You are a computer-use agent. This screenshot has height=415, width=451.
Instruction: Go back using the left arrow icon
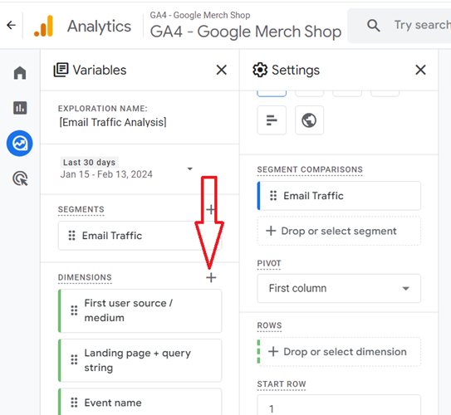(12, 25)
